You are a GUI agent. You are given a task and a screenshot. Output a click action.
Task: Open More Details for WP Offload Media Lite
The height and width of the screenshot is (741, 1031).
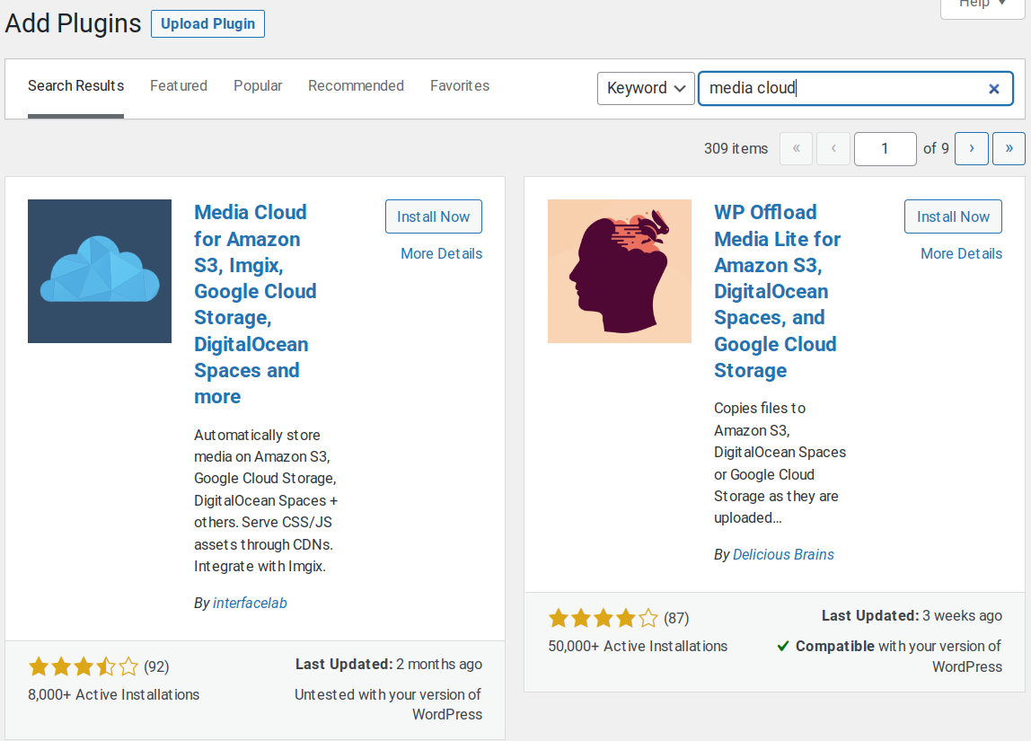point(961,254)
